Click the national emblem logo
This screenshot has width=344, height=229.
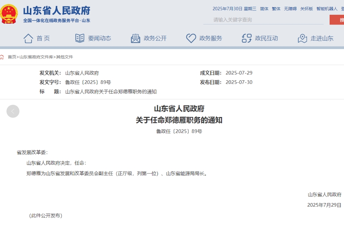(9, 14)
